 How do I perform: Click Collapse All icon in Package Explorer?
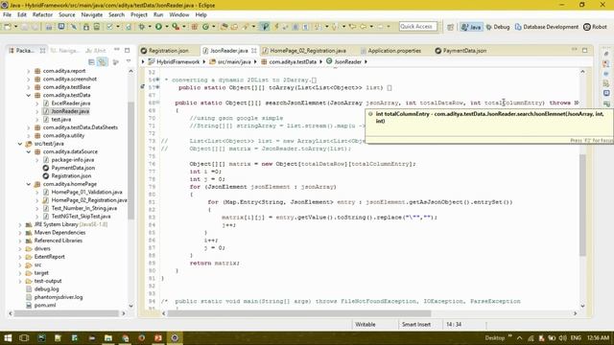[x=91, y=61]
